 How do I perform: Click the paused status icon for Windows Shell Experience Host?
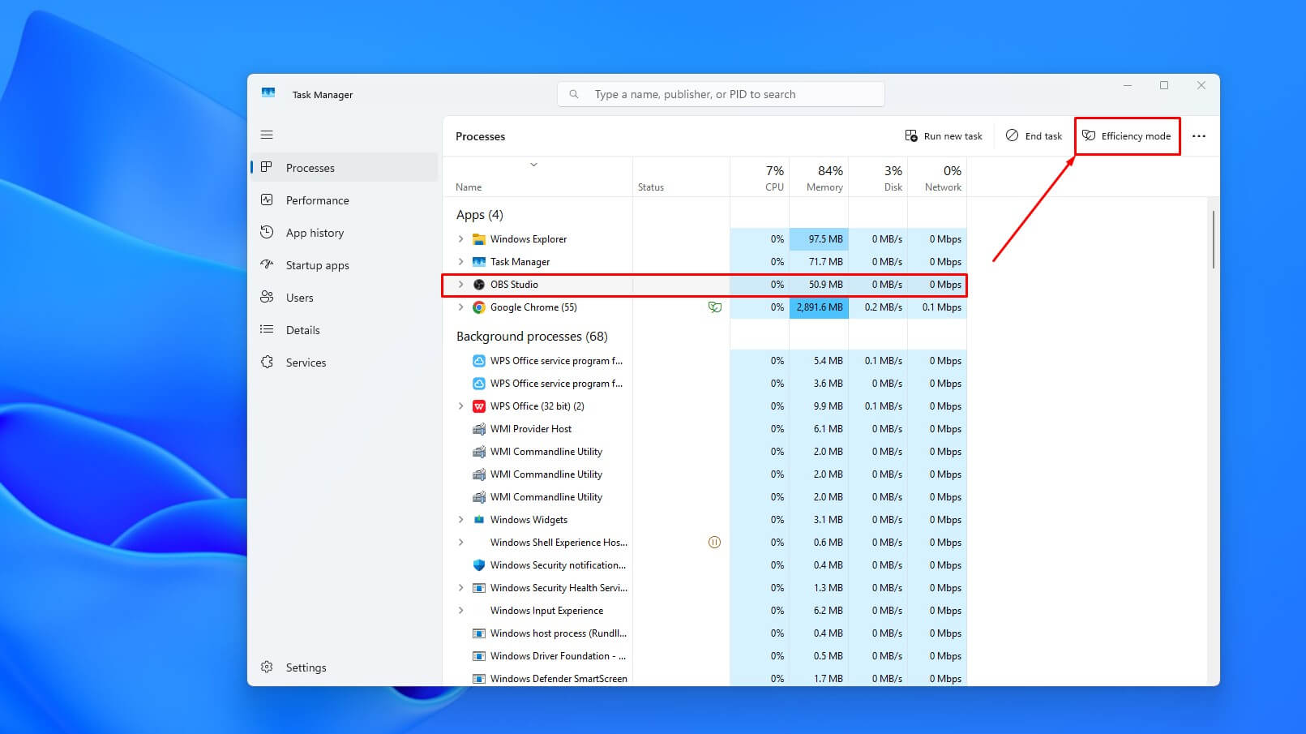point(714,543)
